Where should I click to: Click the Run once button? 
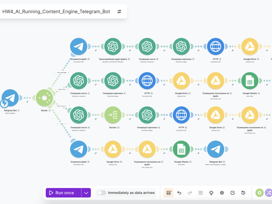(63, 193)
